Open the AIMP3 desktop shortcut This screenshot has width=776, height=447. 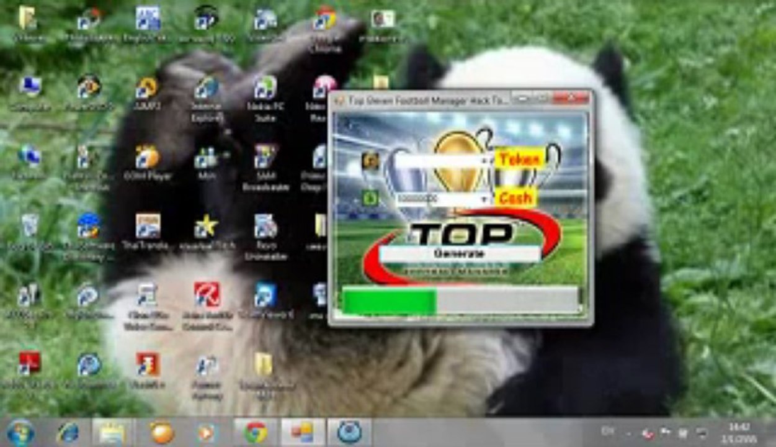point(148,93)
